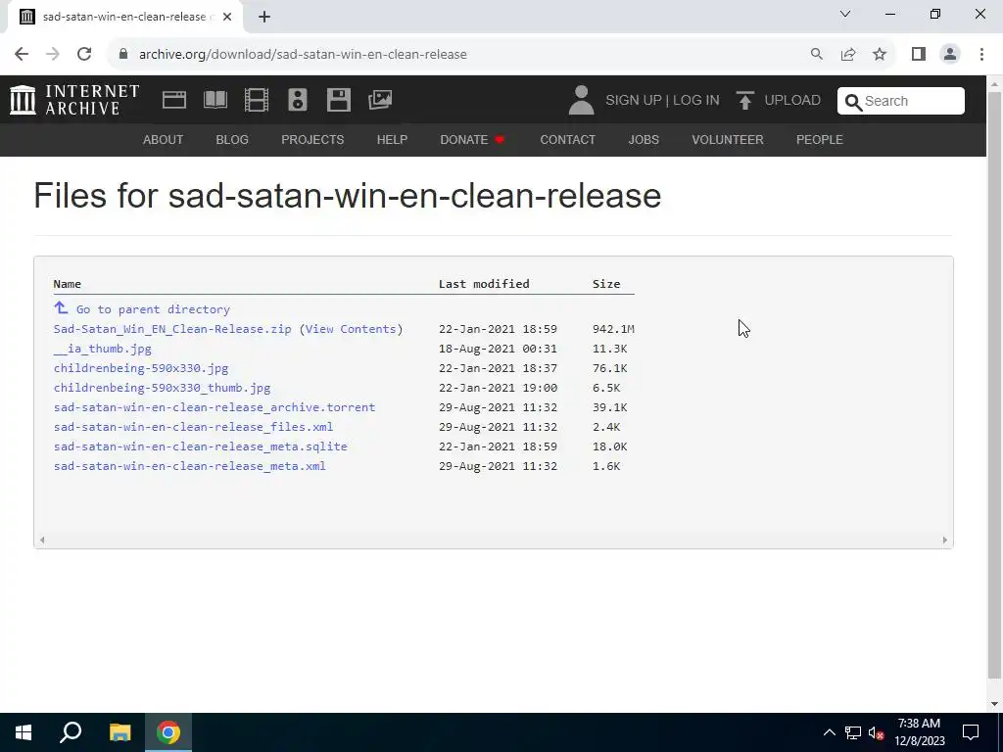This screenshot has width=1003, height=752.
Task: Open __ia_thumb.jpg file
Action: (102, 349)
